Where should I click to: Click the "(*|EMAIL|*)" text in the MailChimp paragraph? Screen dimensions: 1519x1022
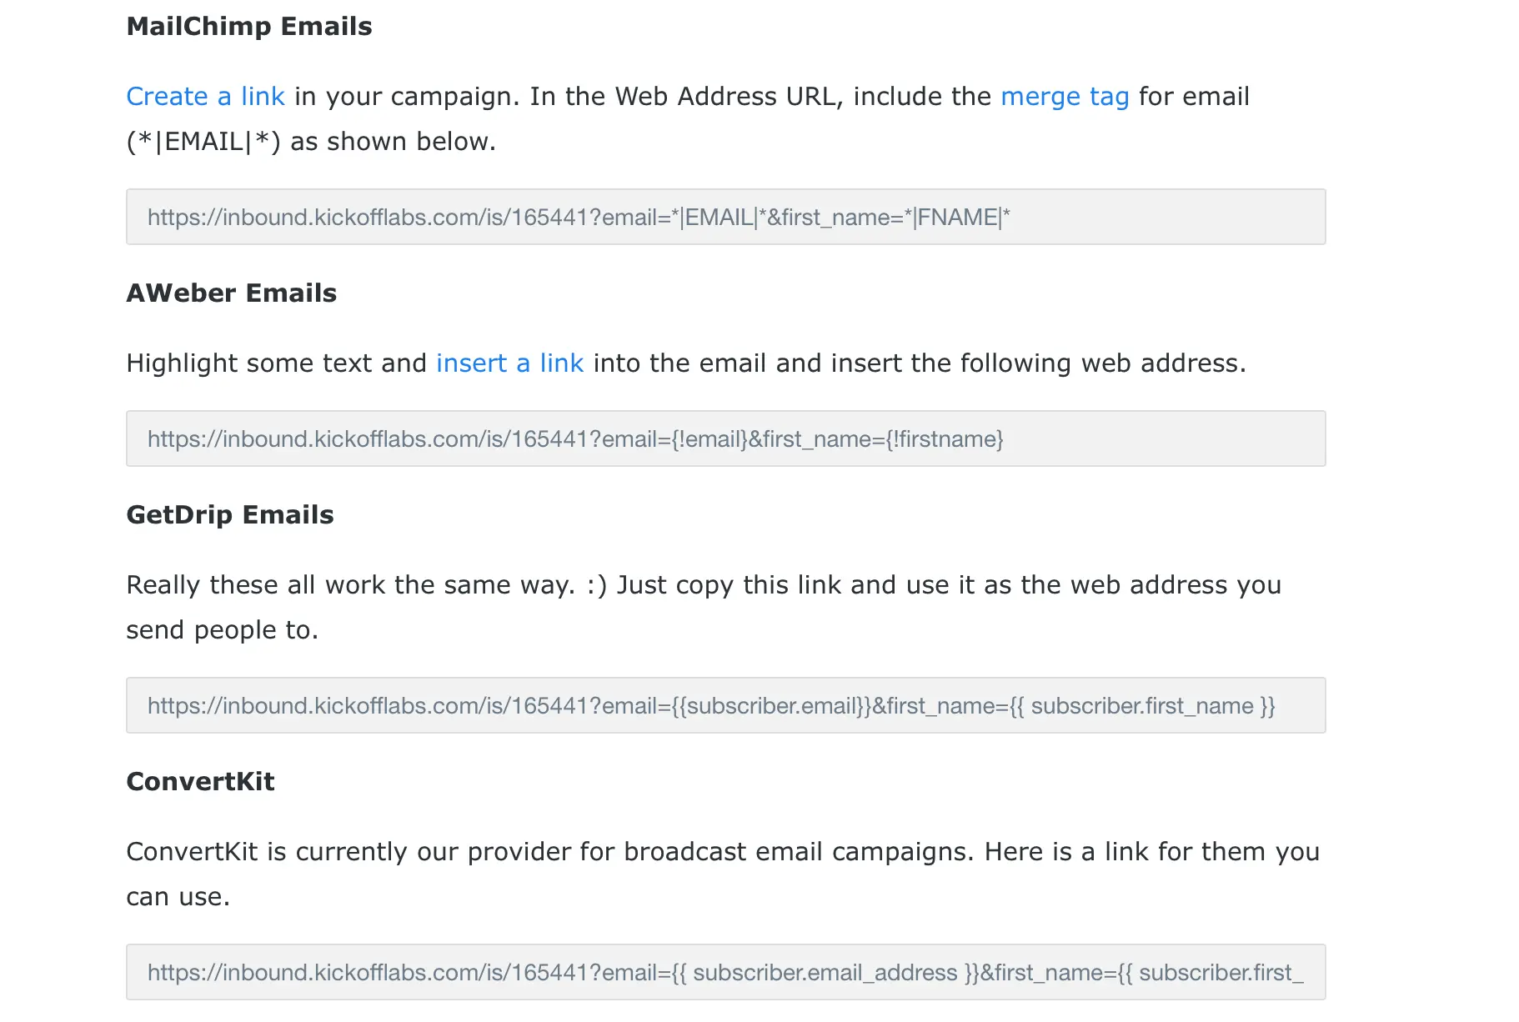[x=203, y=142]
